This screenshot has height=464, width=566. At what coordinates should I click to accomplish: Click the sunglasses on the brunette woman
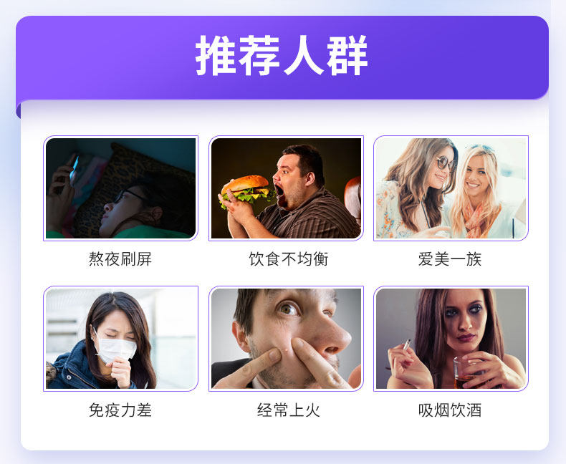click(x=446, y=163)
